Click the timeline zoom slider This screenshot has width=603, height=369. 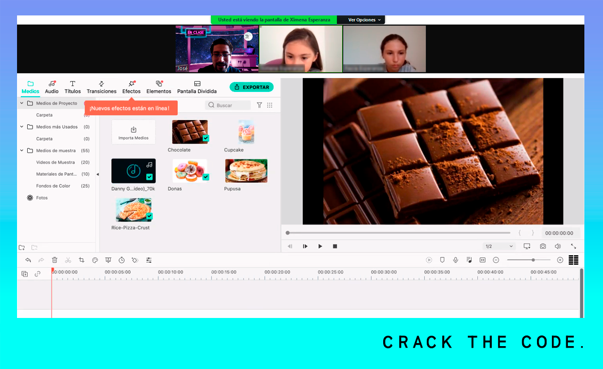click(x=528, y=260)
